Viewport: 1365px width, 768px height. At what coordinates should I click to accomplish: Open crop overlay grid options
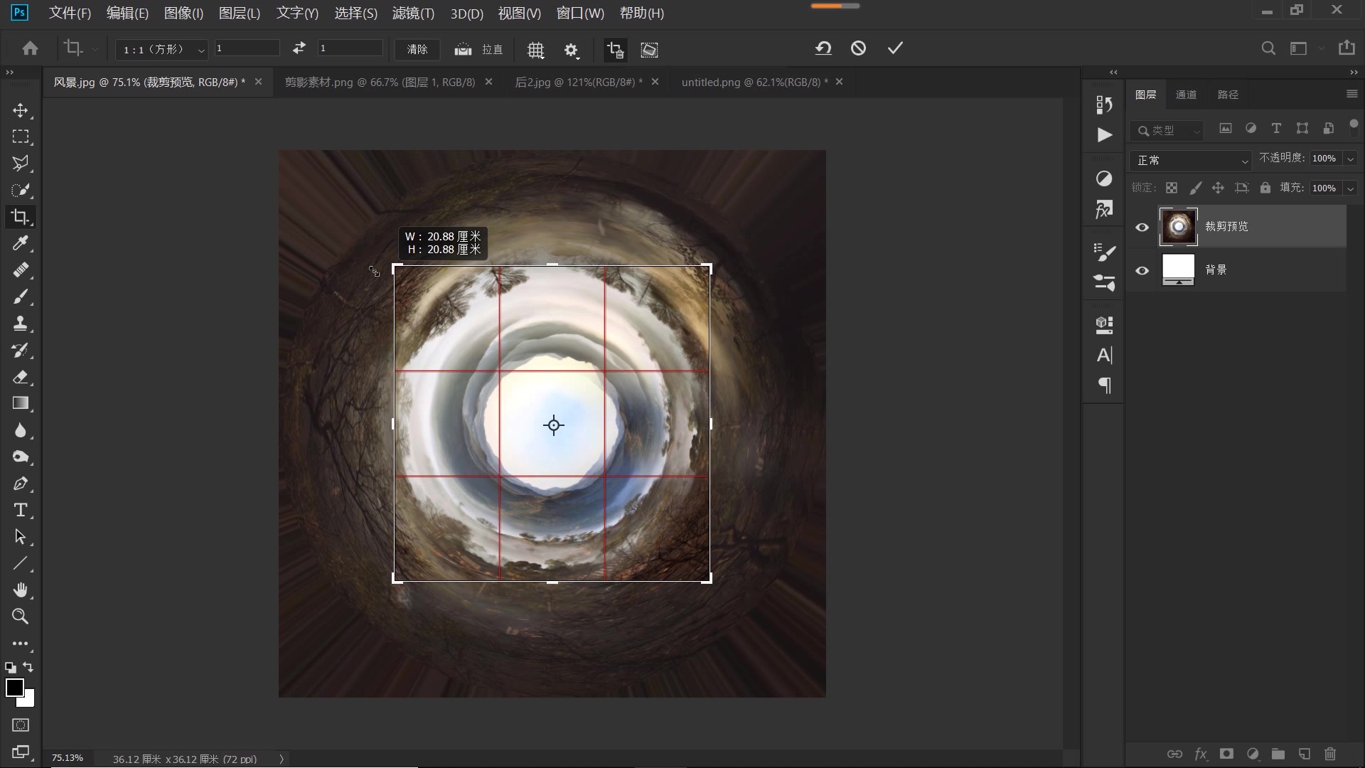point(535,50)
